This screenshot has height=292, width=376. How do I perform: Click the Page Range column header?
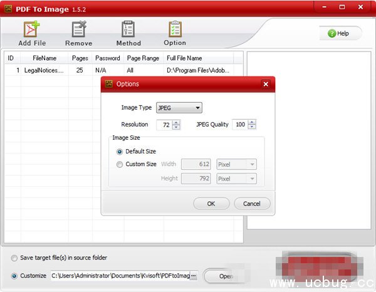pyautogui.click(x=143, y=58)
